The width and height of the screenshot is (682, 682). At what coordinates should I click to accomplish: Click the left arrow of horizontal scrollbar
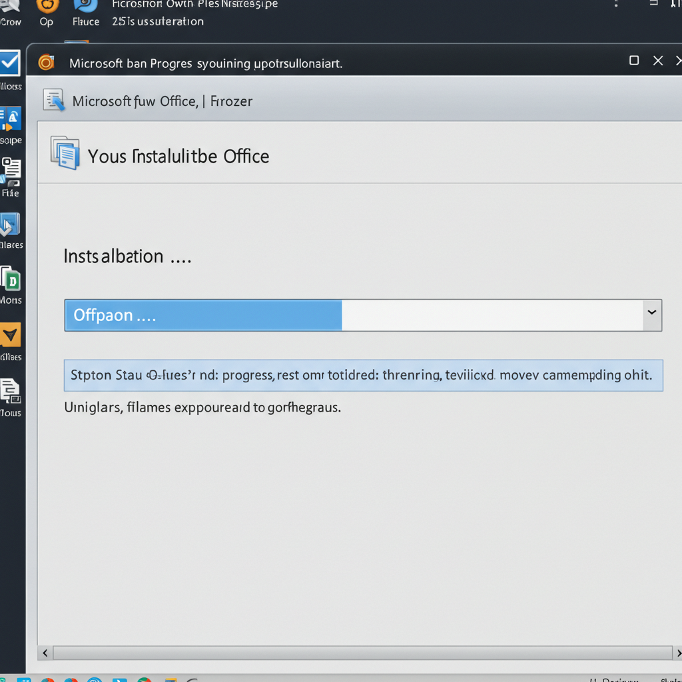pos(45,653)
